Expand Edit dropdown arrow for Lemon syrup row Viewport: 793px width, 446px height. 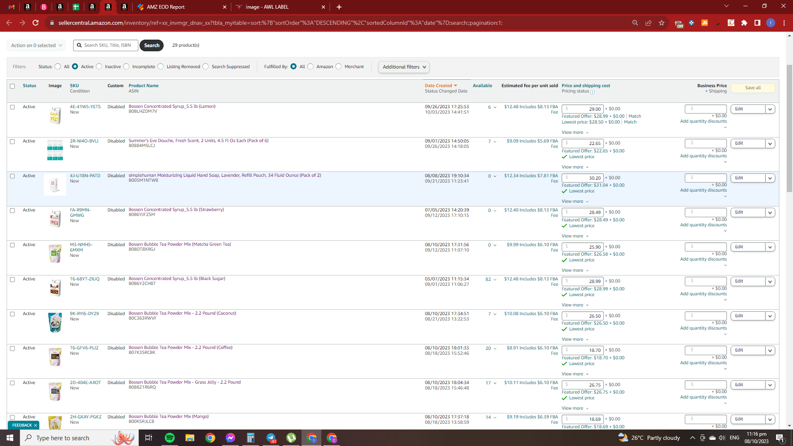click(770, 109)
